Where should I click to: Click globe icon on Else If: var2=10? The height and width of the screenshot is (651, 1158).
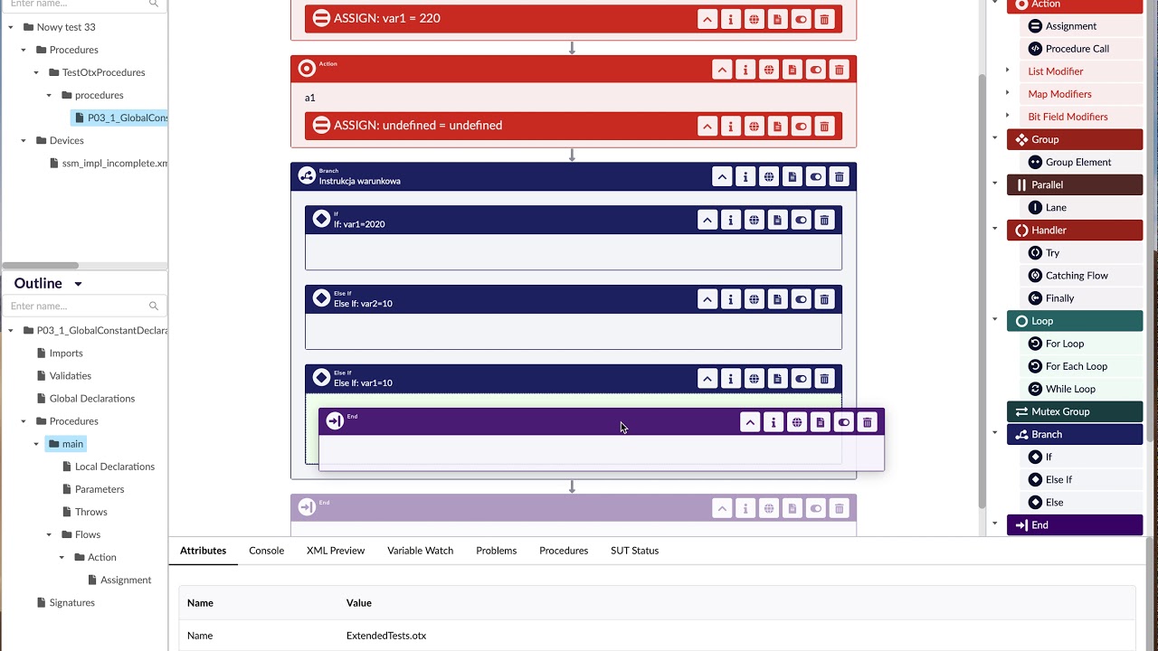754,299
